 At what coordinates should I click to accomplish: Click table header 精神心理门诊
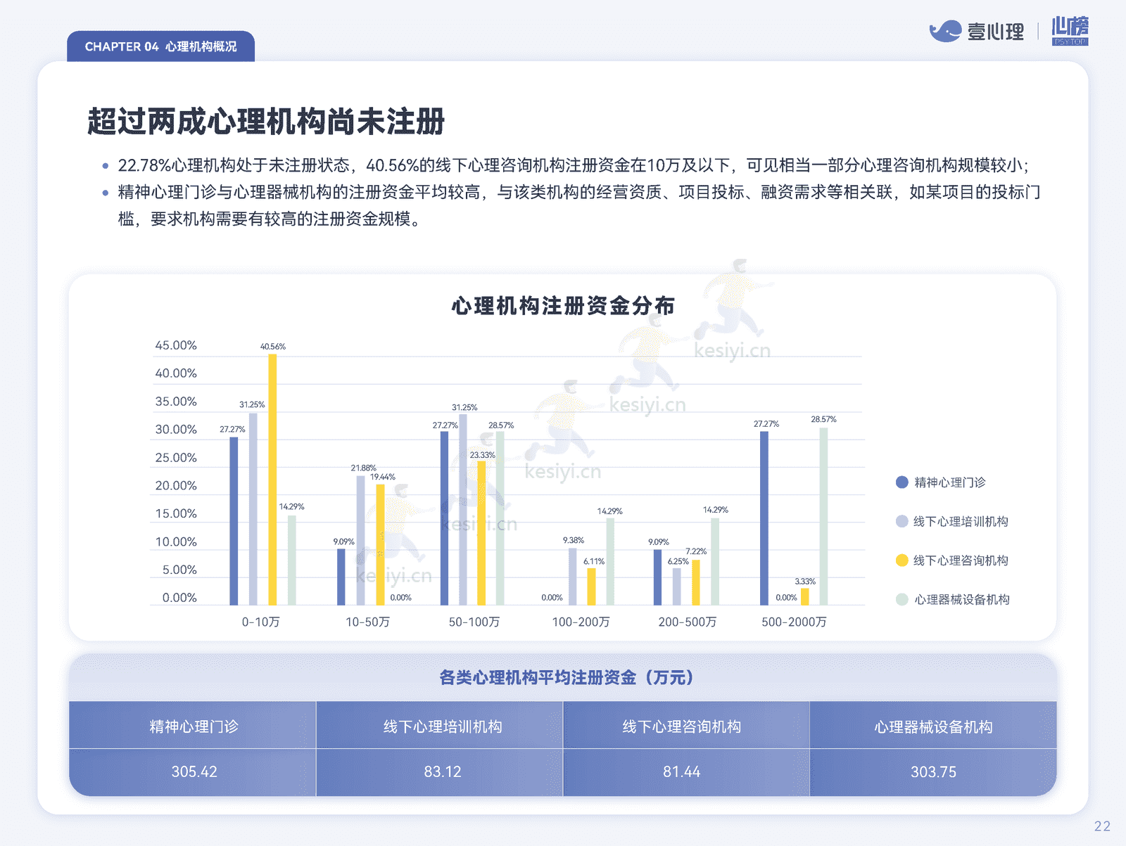[x=194, y=726]
